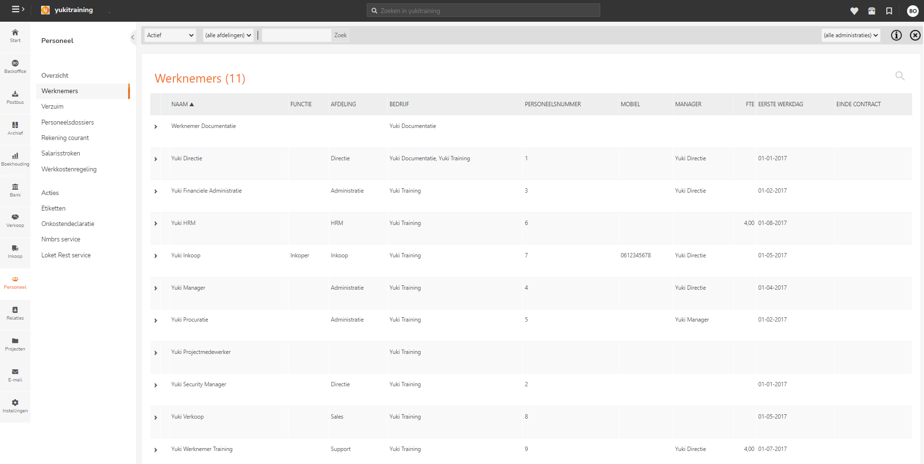Select Werknemers in the Personeel menu
Screen dimensions: 924x464
point(83,91)
